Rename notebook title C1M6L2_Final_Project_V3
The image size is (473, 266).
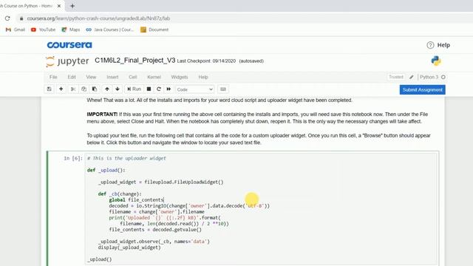tap(135, 61)
